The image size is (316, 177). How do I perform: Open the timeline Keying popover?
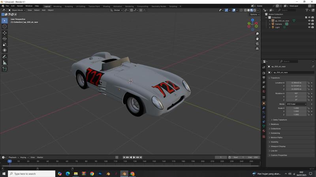tap(24, 157)
